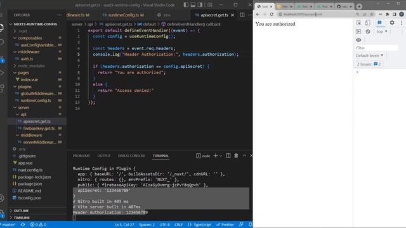Reload the browser page

coord(272,14)
